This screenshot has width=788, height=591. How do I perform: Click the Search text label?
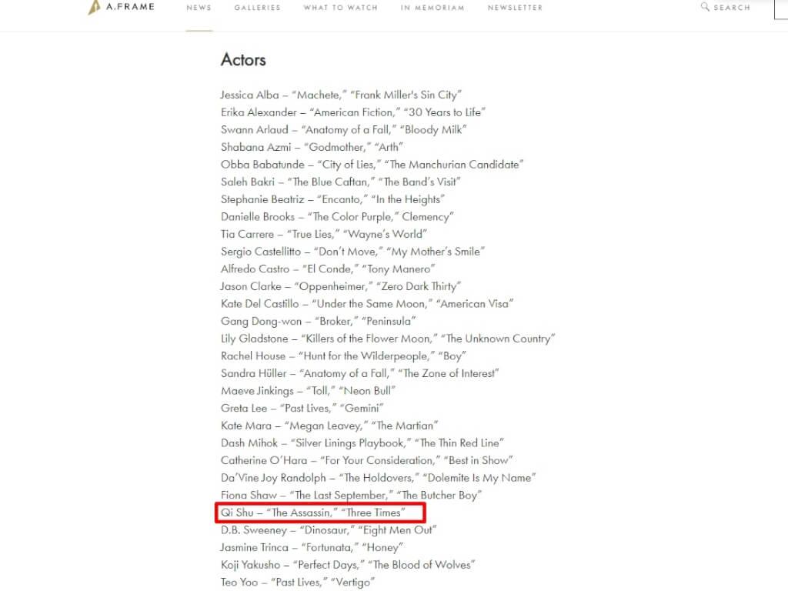732,8
